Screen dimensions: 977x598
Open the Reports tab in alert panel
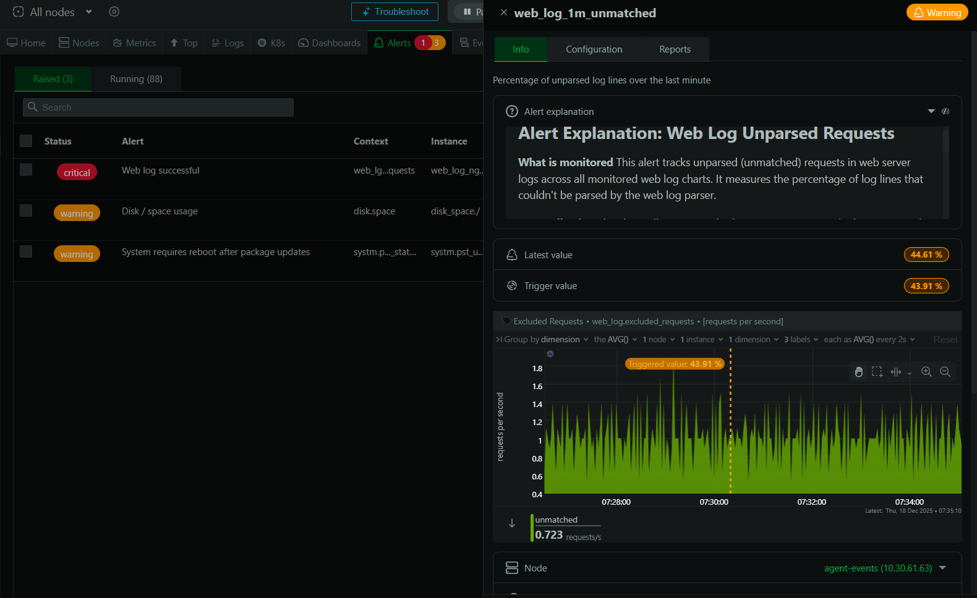pyautogui.click(x=675, y=49)
